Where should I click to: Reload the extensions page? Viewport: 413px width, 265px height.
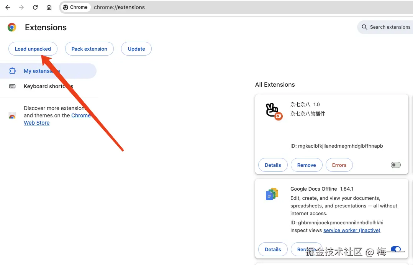[35, 7]
